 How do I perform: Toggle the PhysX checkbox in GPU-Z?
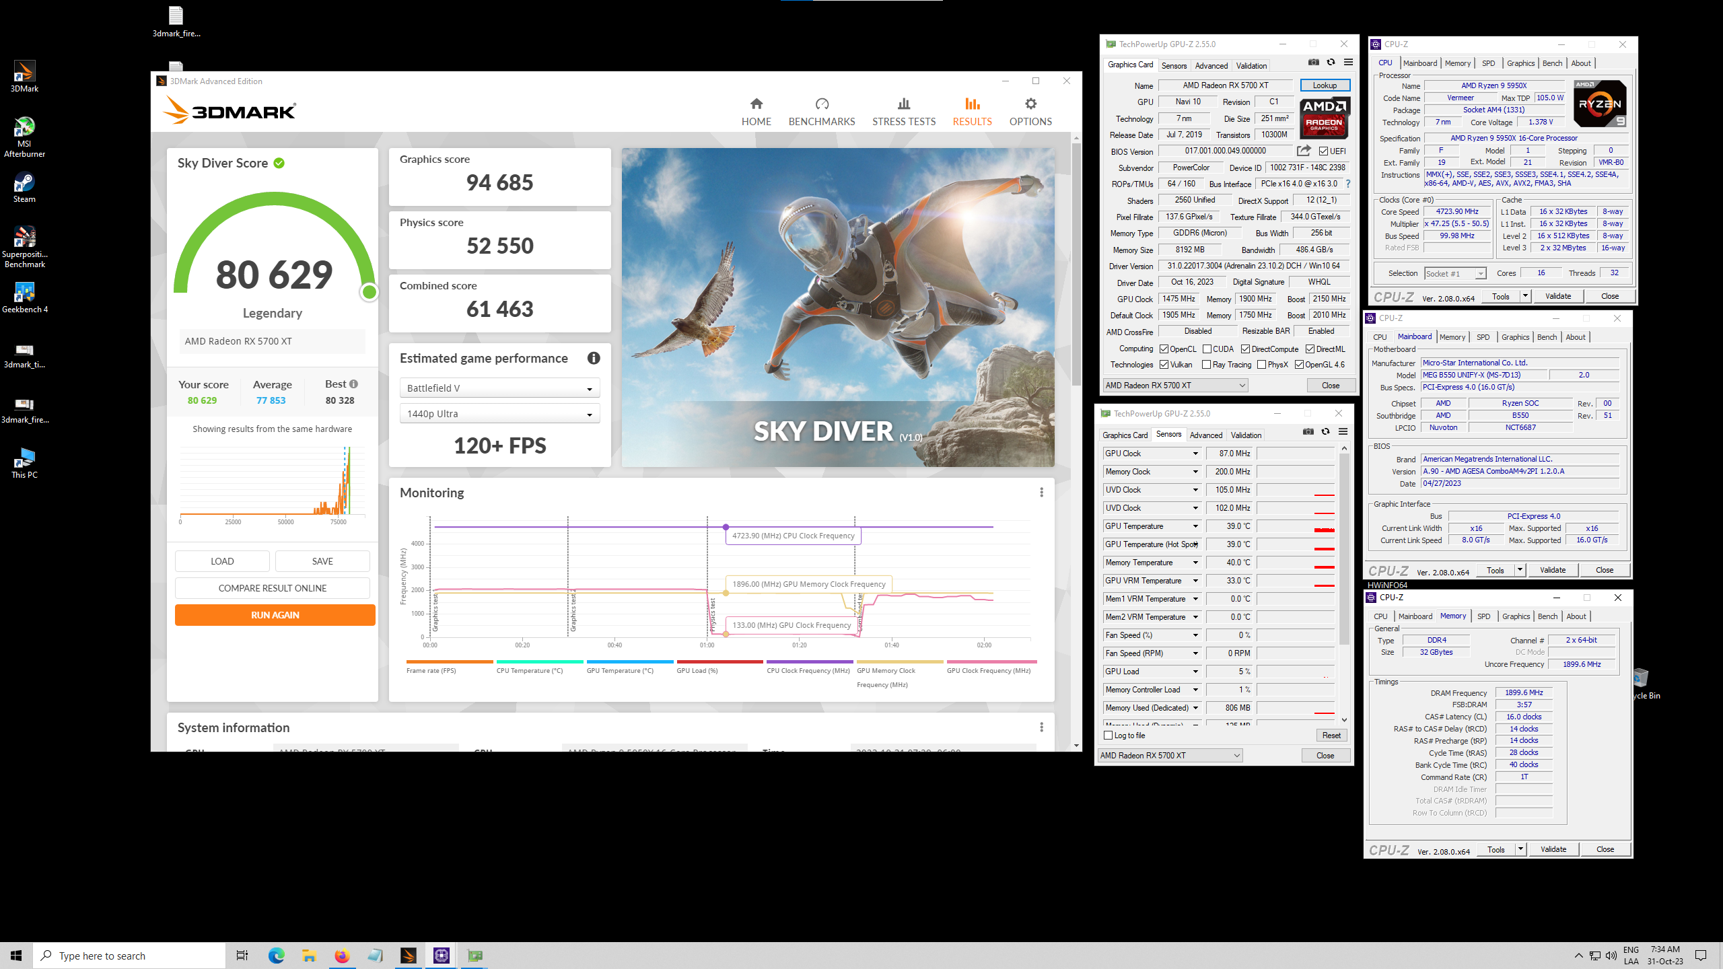(1261, 365)
